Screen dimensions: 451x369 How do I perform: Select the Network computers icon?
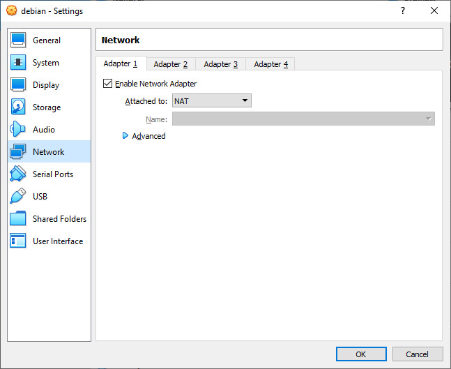18,151
